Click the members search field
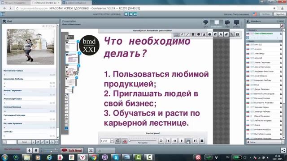Image resolution: width=287 pixels, height=161 pixels. pyautogui.click(x=263, y=26)
